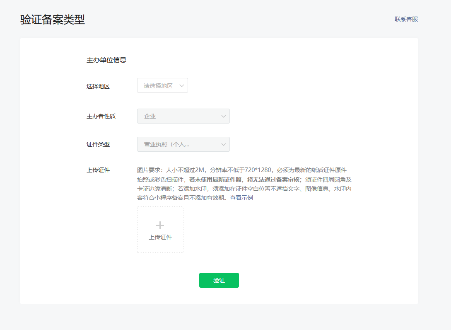
Task: Open the 证件类型 certificate type dropdown
Action: tap(183, 144)
